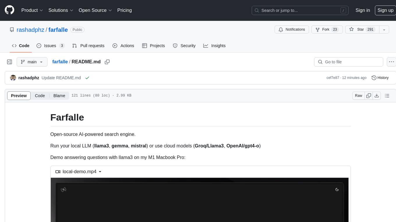Open the Raw file view

(358, 96)
